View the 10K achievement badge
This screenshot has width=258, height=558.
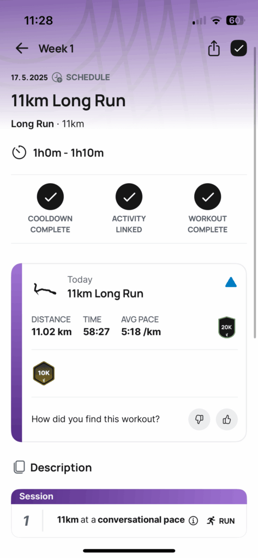tap(44, 374)
